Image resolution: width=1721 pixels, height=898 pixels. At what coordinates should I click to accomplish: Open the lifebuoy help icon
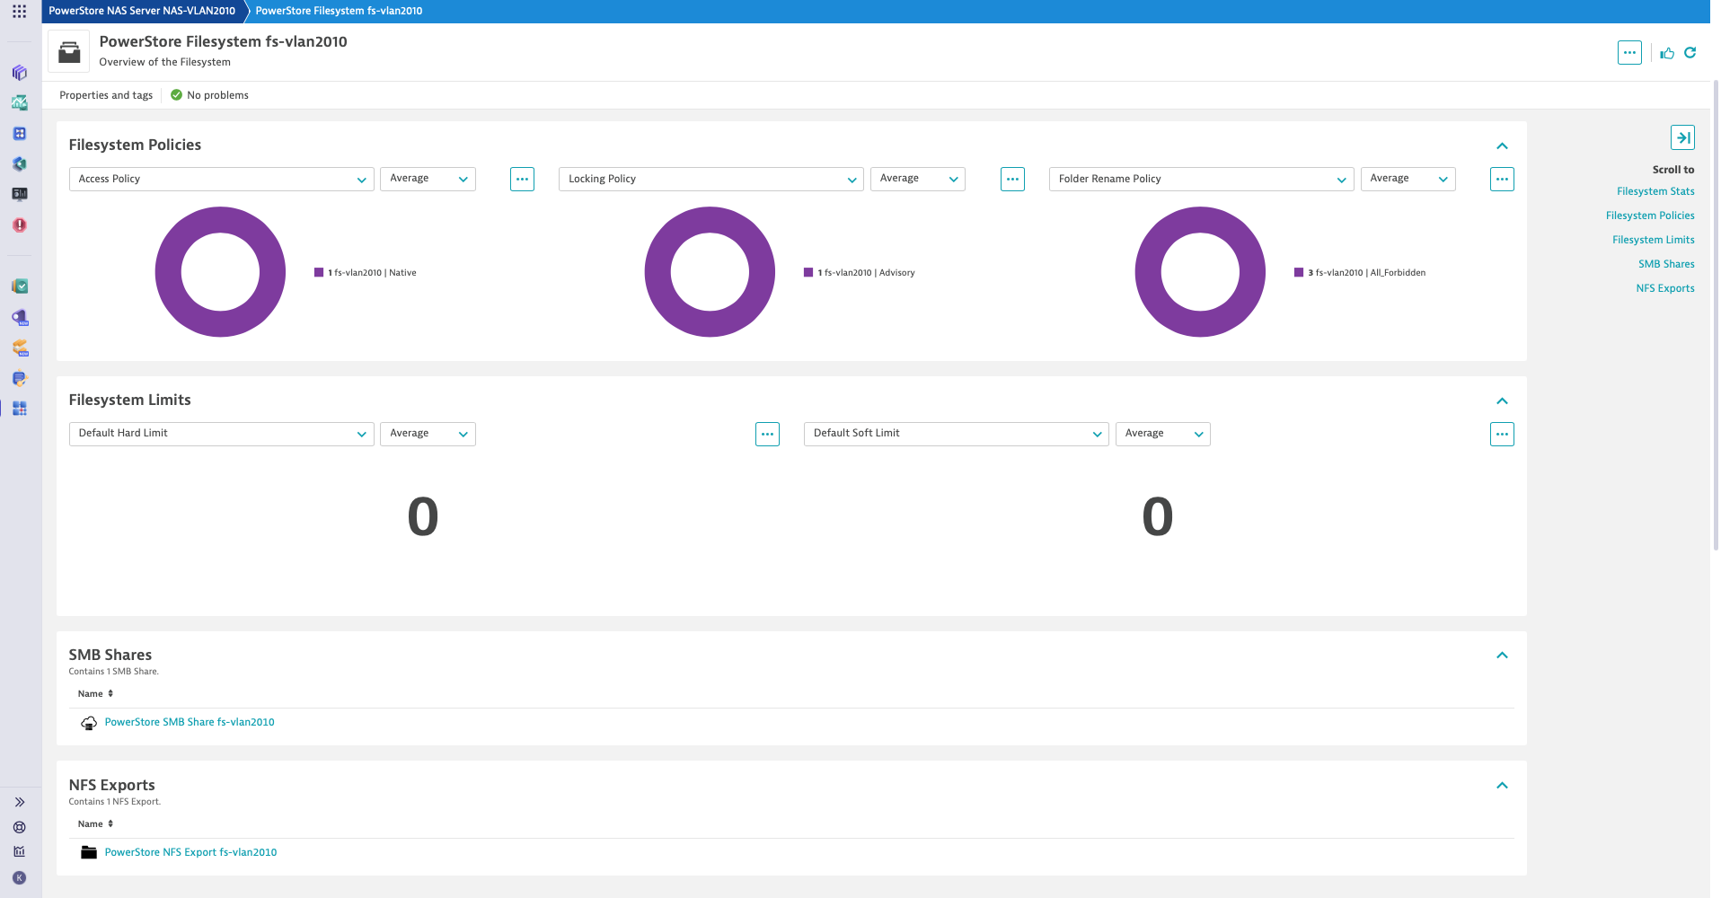(19, 827)
